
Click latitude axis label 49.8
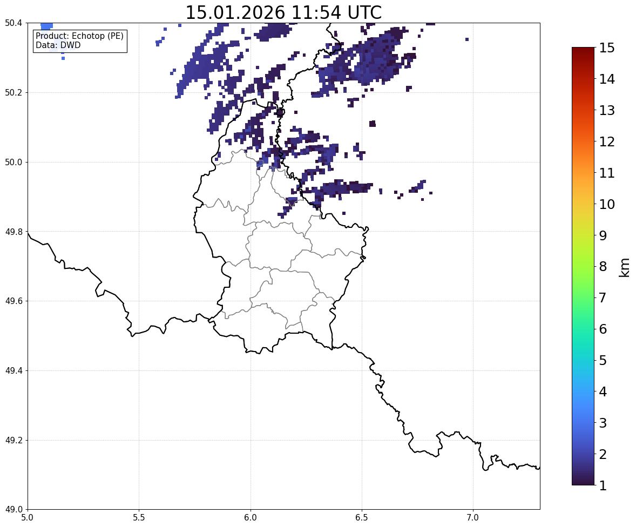coord(13,232)
